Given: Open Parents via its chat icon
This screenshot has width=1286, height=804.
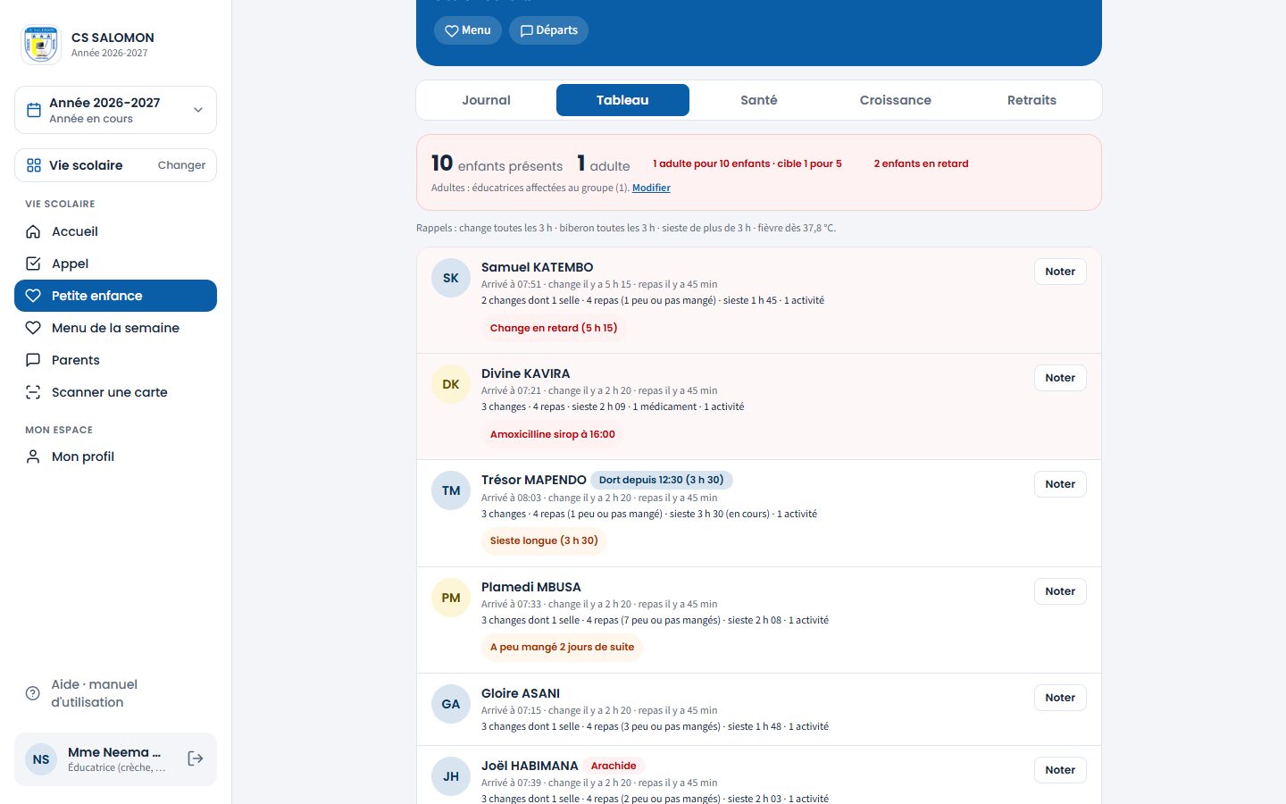Looking at the screenshot, I should pyautogui.click(x=33, y=360).
